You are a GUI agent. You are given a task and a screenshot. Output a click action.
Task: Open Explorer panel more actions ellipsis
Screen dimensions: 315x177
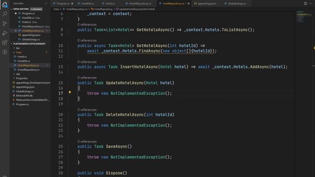(x=46, y=3)
